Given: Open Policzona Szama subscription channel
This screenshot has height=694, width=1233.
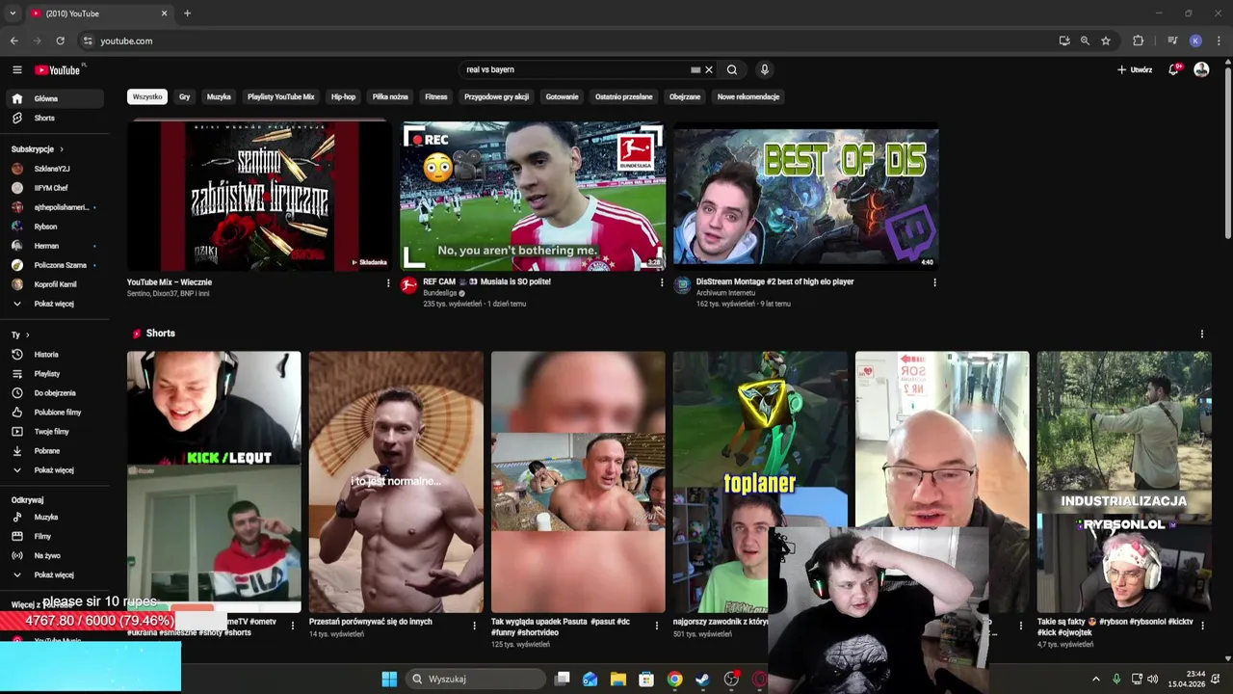Looking at the screenshot, I should (55, 265).
